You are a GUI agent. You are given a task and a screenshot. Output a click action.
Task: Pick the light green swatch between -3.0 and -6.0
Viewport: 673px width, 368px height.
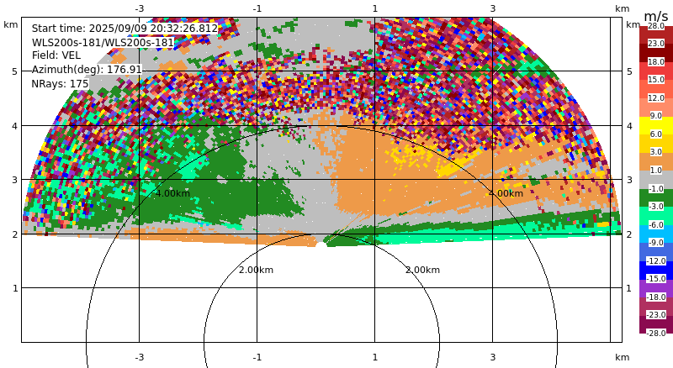pyautogui.click(x=656, y=216)
